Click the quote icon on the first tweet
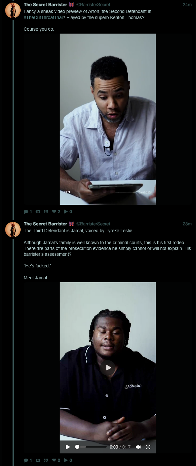The width and height of the screenshot is (196, 466). click(x=46, y=212)
